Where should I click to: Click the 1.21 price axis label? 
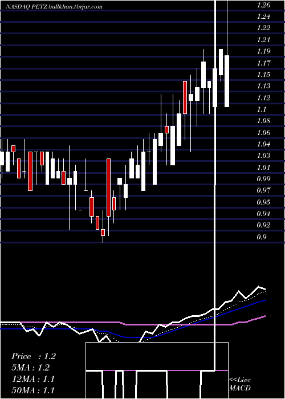tap(263, 40)
